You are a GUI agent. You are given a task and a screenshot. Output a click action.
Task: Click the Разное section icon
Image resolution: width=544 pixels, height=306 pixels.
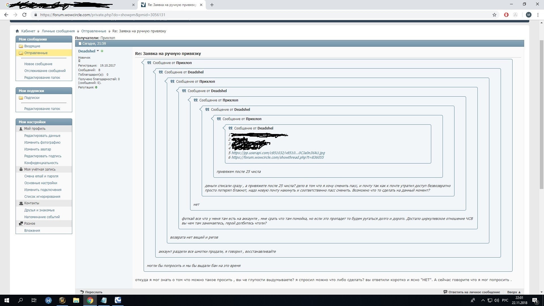coord(21,224)
